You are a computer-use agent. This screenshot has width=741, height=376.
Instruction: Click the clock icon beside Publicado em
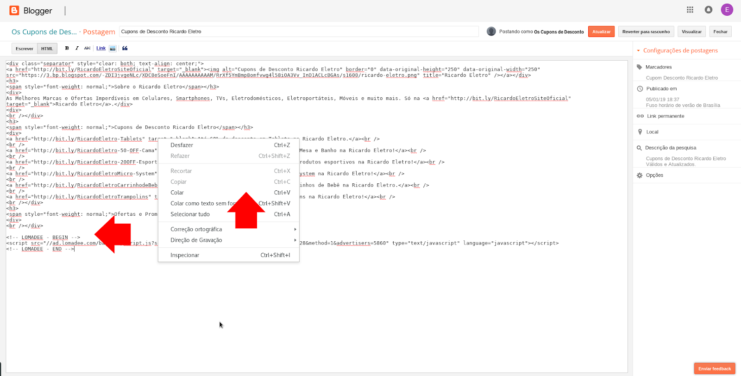tap(640, 88)
